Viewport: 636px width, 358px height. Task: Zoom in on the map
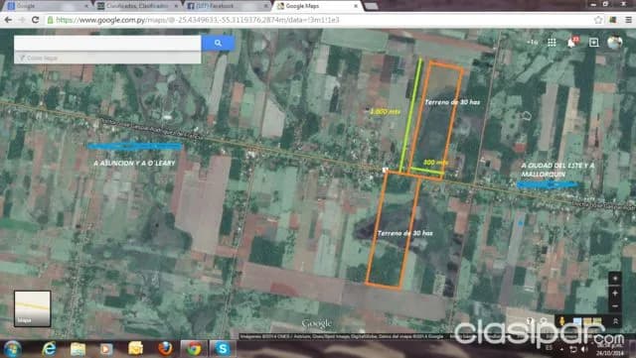(615, 293)
